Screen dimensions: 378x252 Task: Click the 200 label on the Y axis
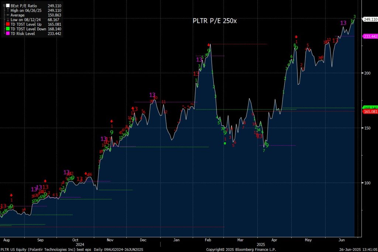click(367, 73)
